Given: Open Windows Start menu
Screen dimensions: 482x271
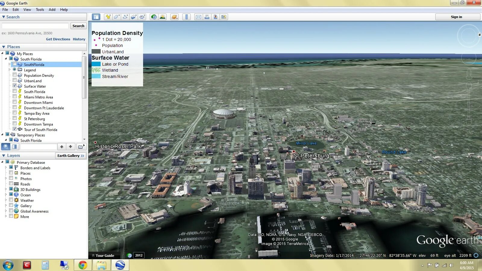Looking at the screenshot, I should (8, 265).
